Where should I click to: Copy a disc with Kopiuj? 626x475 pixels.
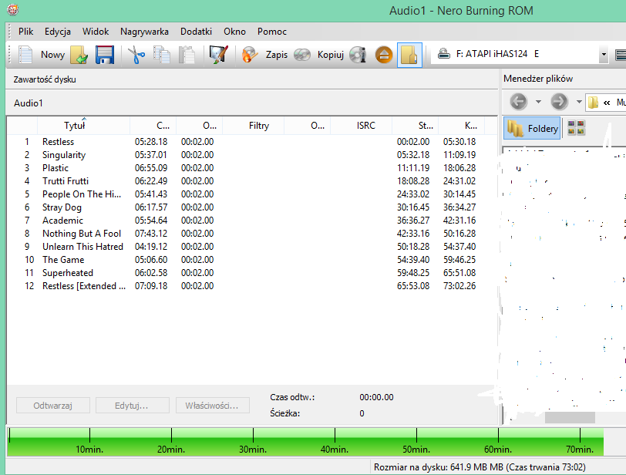coord(318,55)
